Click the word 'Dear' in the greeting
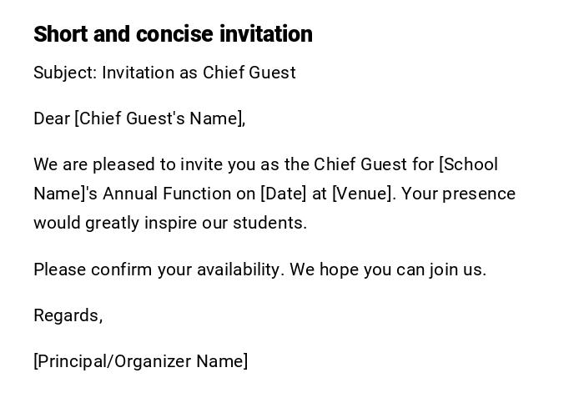Viewport: 584px width, 413px height. tap(51, 118)
